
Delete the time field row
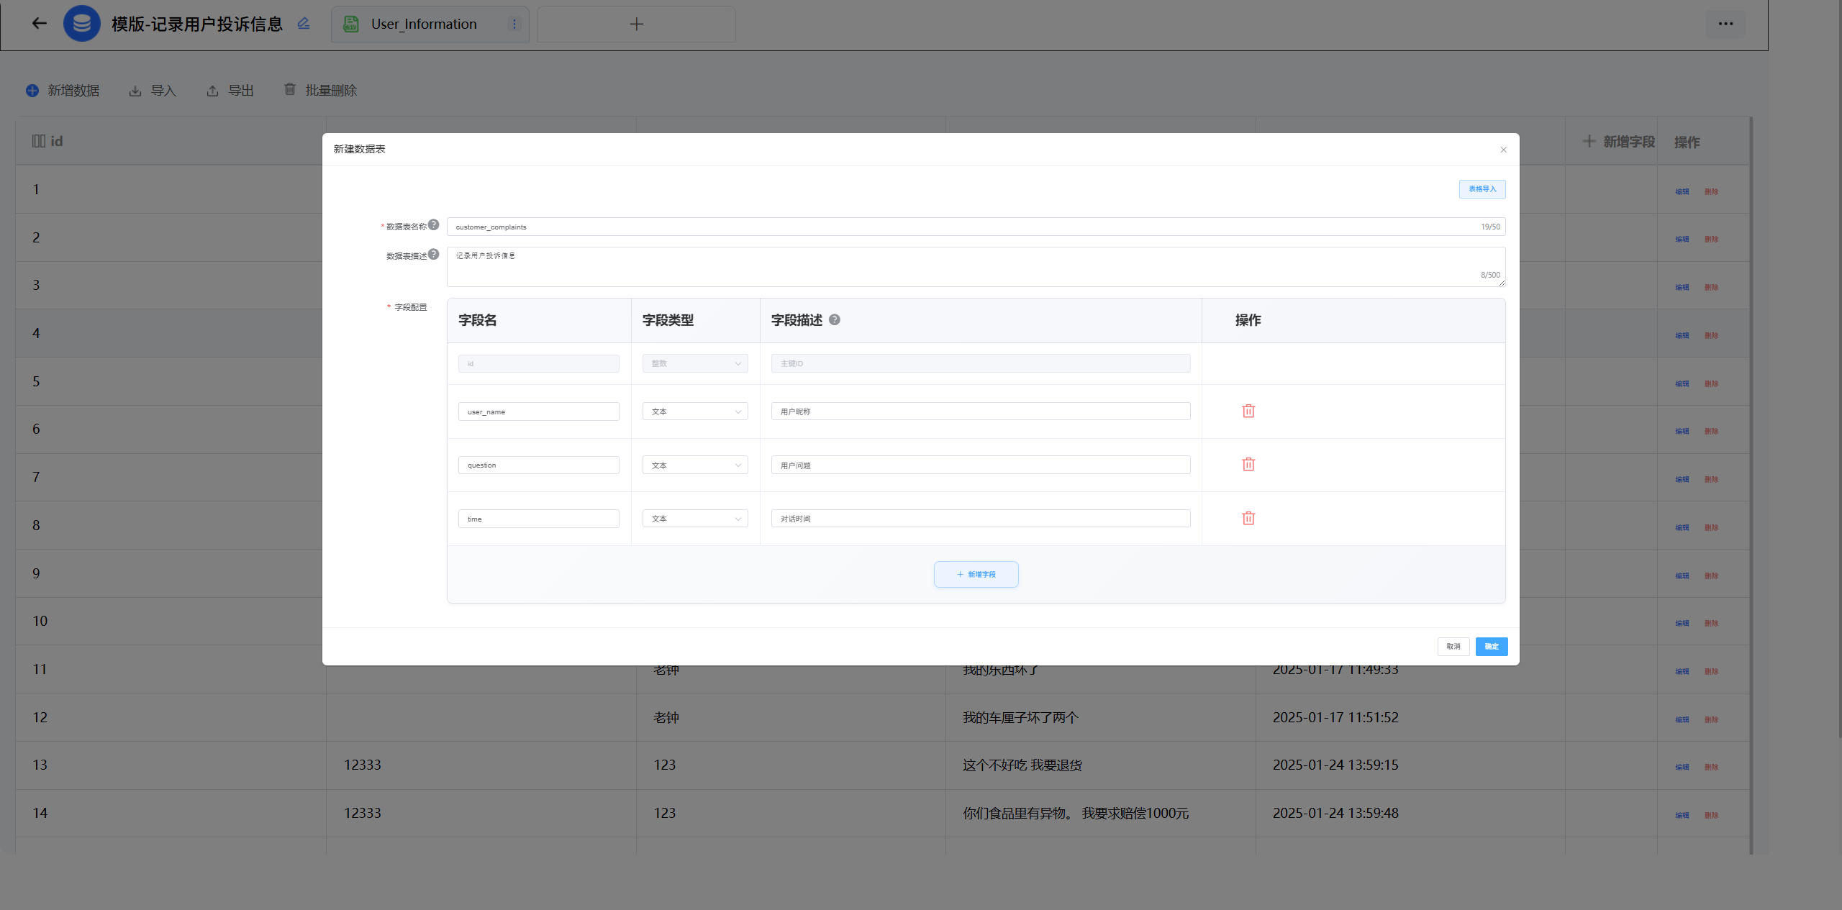[1248, 518]
